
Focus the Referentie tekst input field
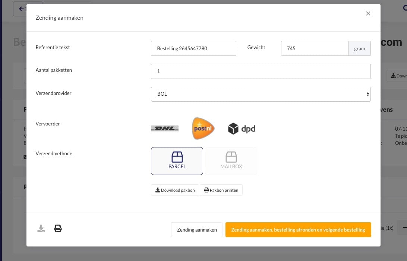(193, 48)
